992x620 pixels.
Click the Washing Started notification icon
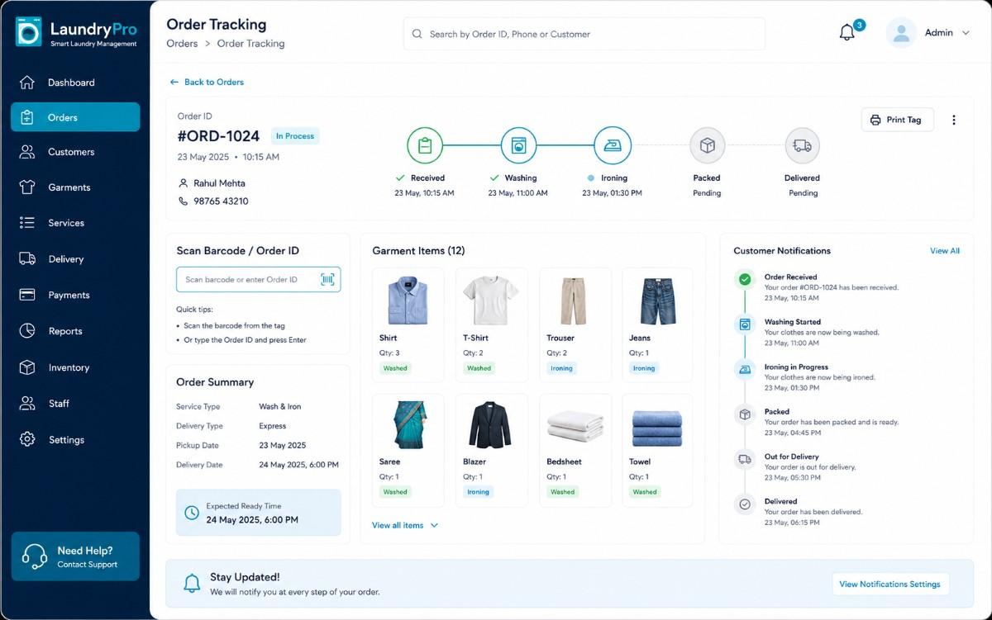(745, 324)
